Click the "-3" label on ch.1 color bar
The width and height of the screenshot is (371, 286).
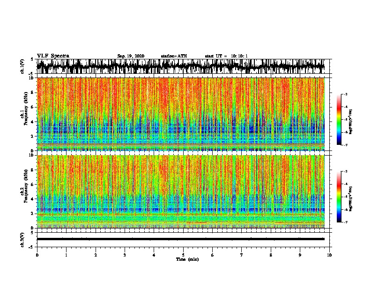345,94
